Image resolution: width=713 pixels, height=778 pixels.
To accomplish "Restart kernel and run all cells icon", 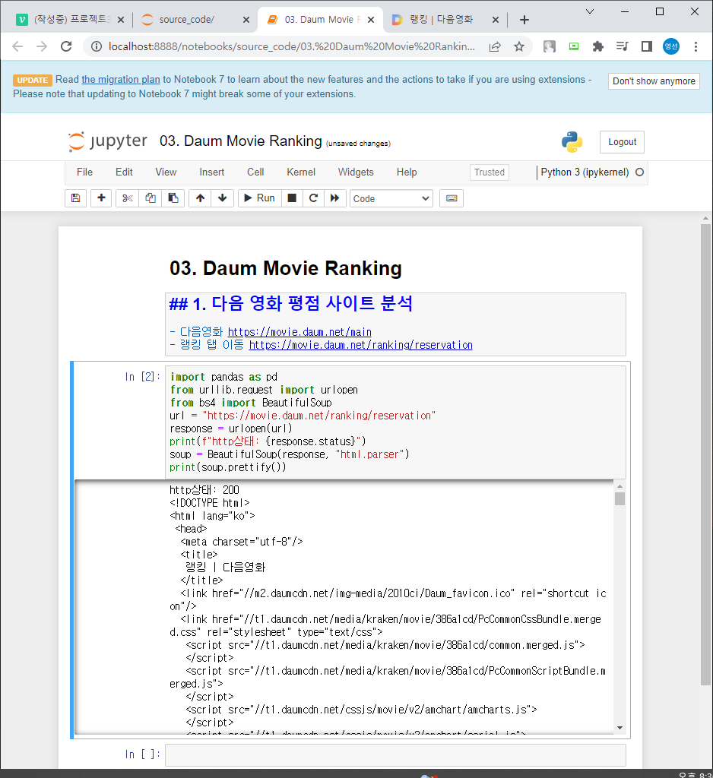I will 335,198.
